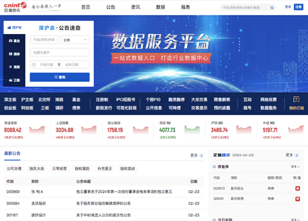Click the 代码/简称/拼音 input field
Screen dimensions: 308x221
(44, 40)
